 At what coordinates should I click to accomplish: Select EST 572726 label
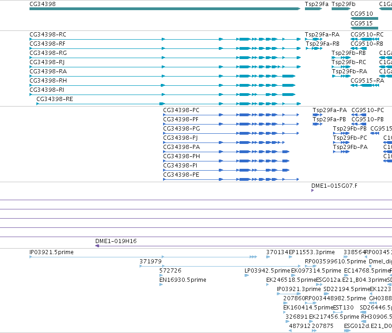pyautogui.click(x=170, y=271)
